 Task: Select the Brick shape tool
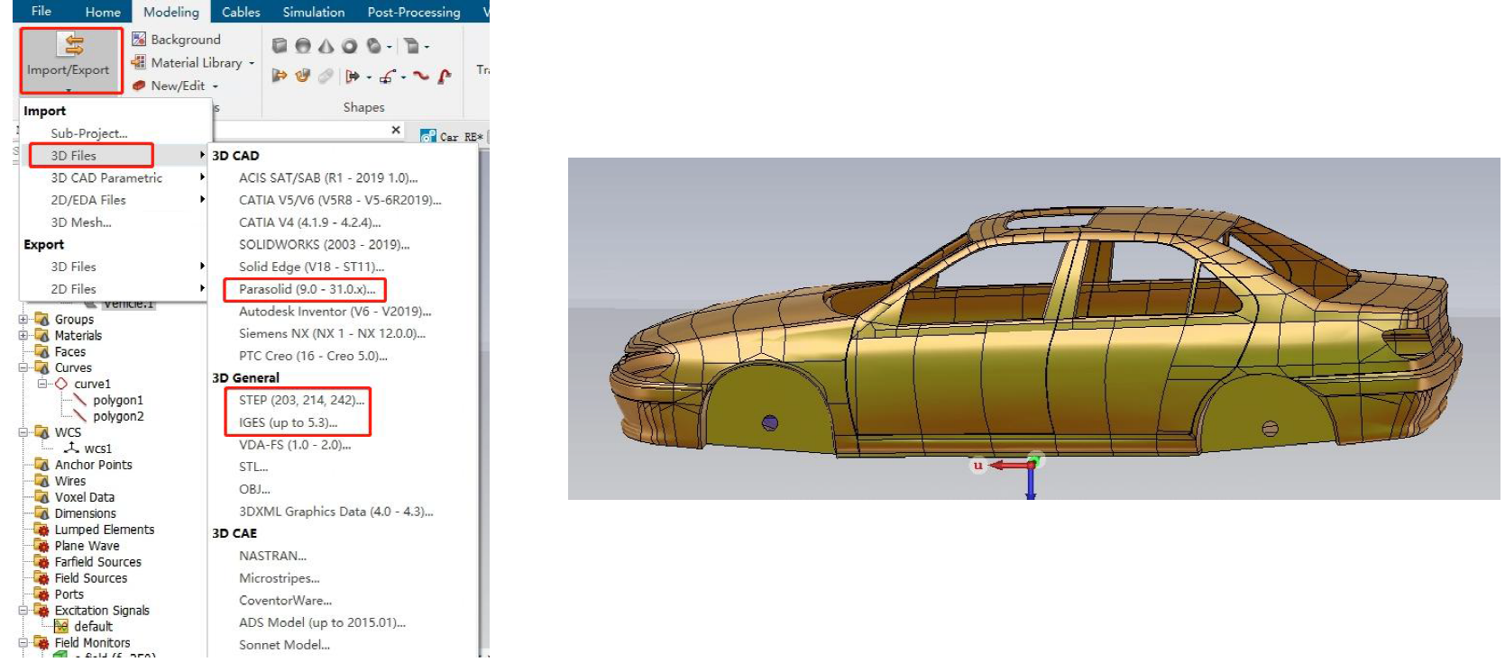tap(280, 46)
